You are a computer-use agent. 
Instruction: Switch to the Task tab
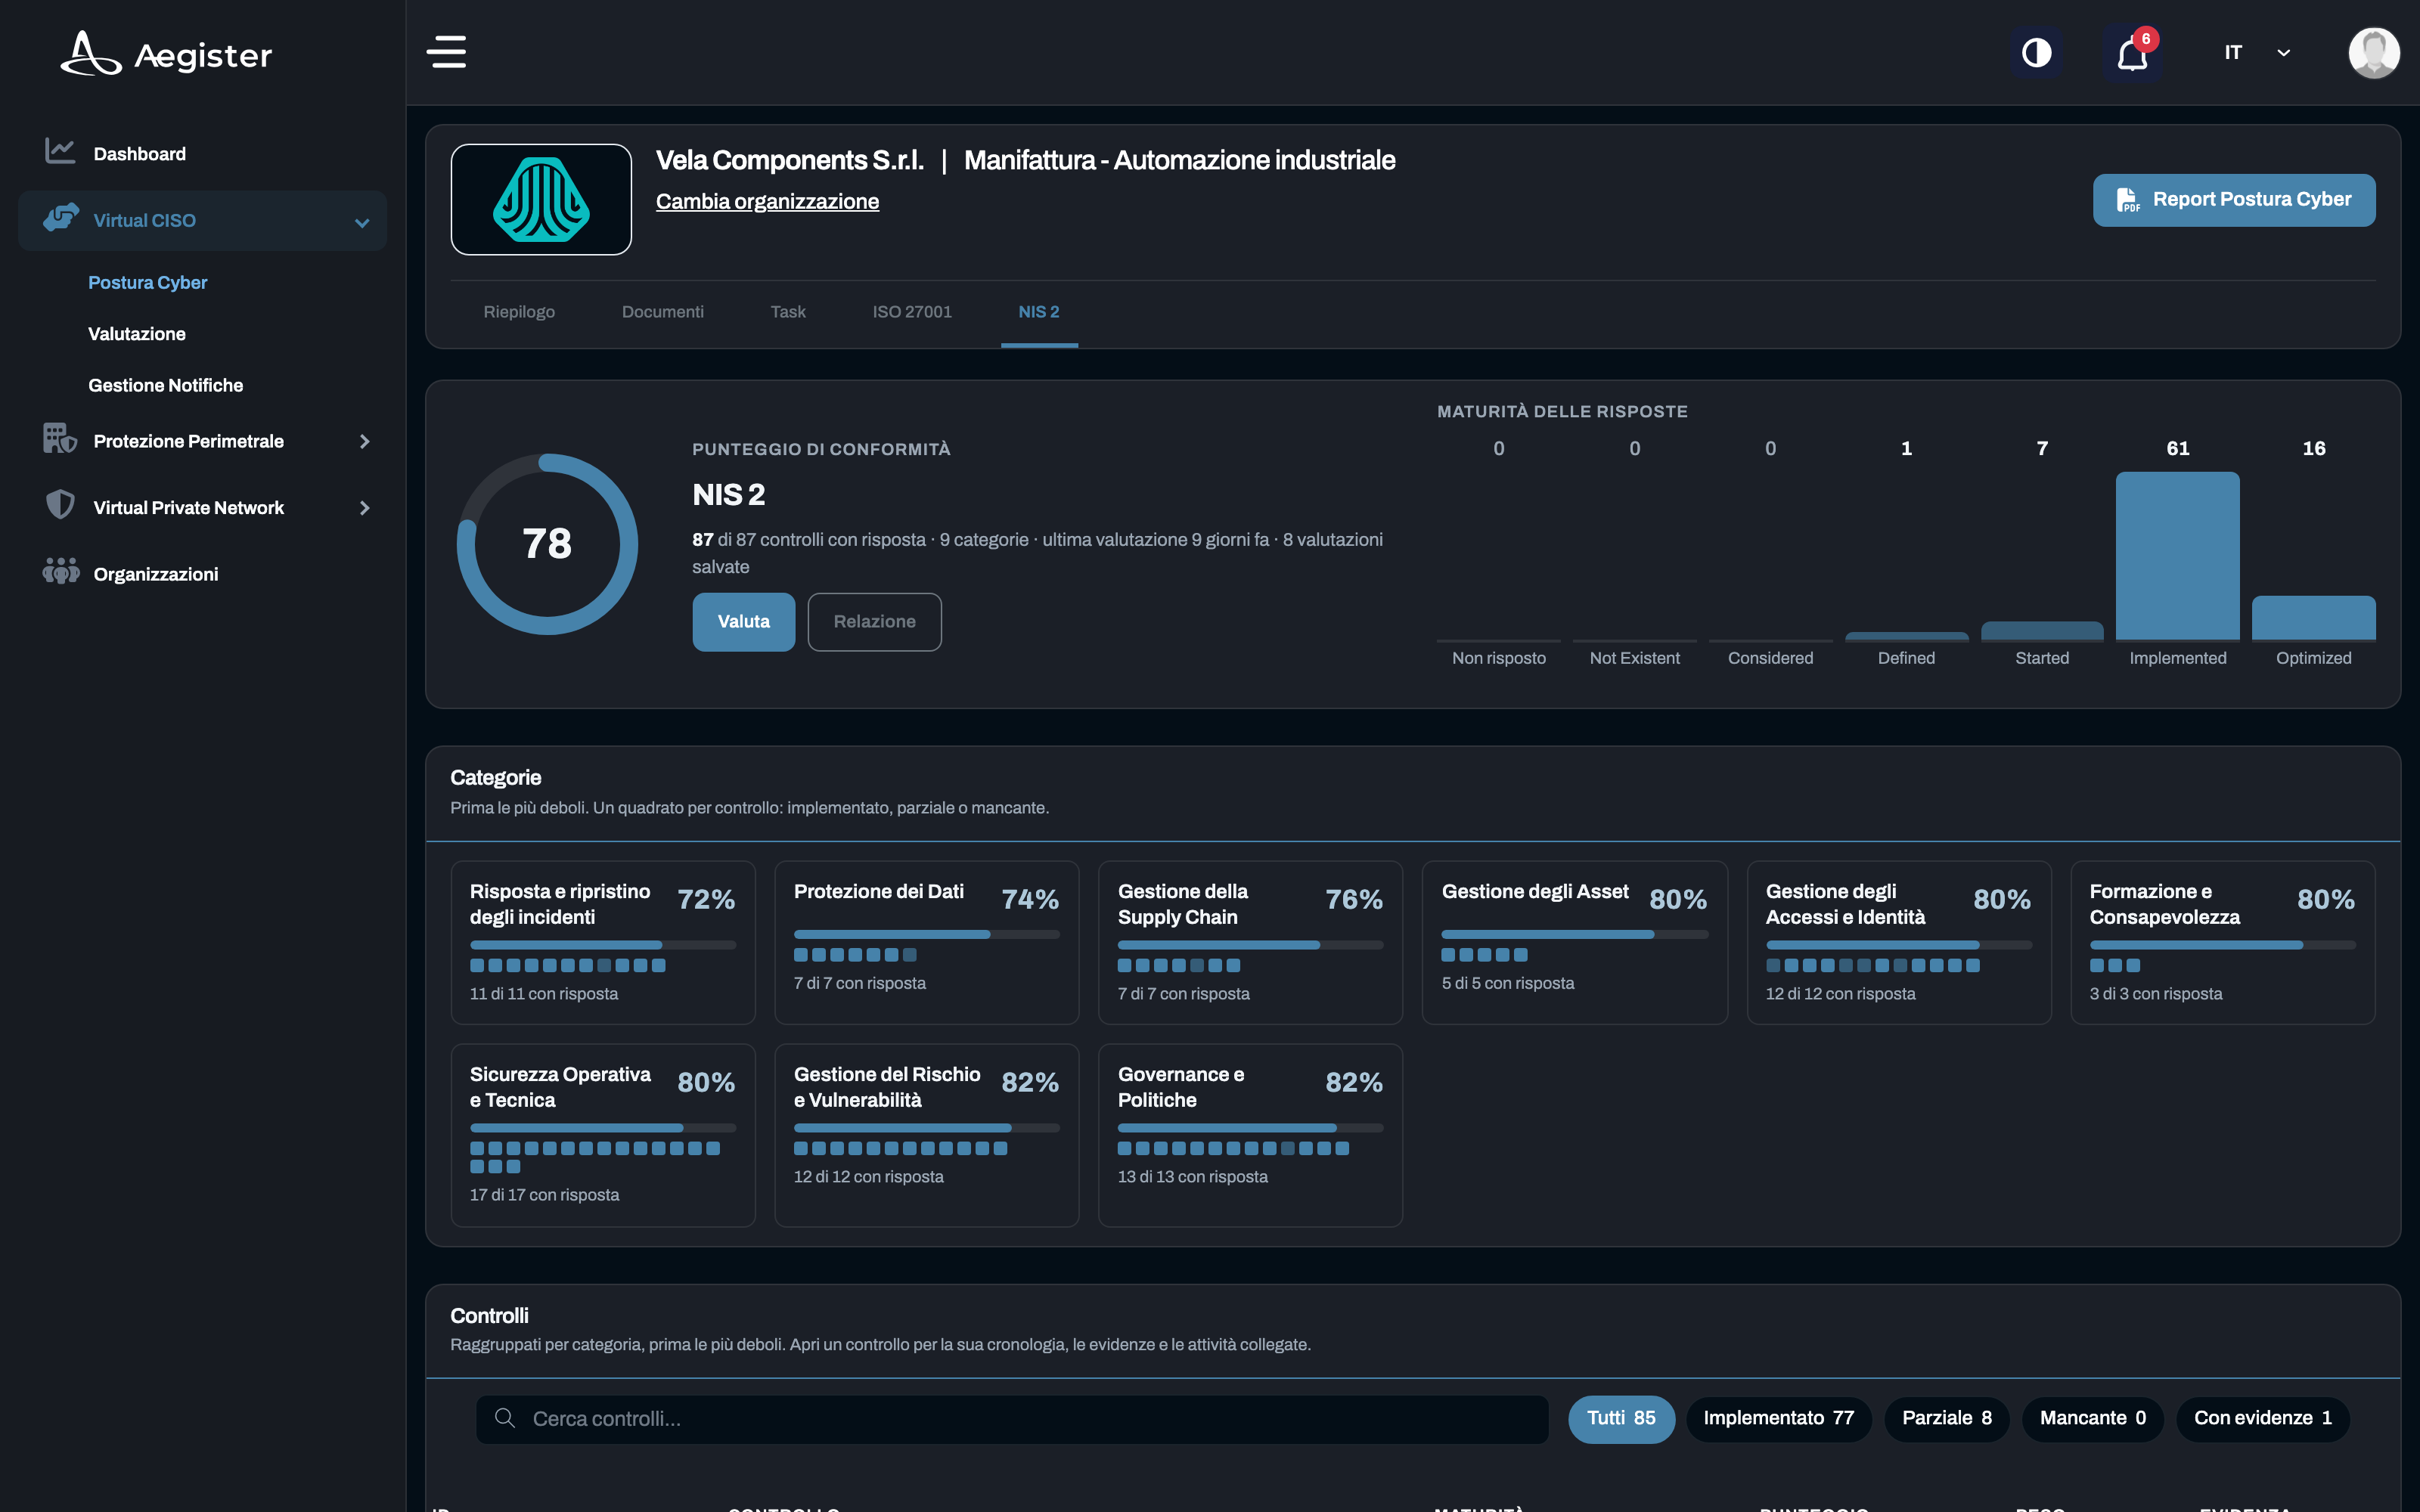click(788, 312)
